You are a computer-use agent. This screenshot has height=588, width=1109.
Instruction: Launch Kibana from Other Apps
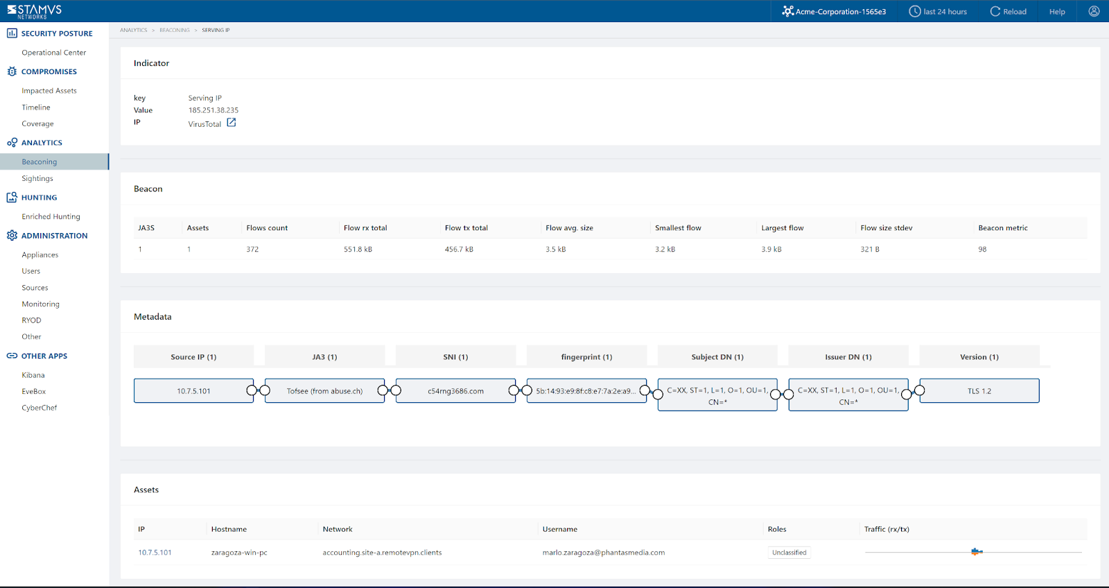point(33,375)
